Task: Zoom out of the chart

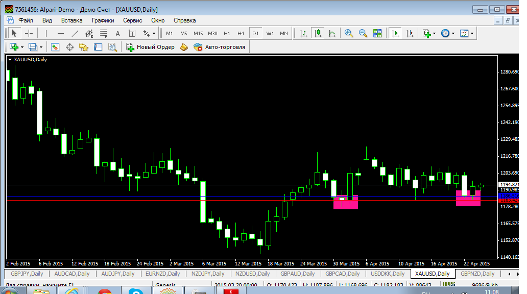Action: (363, 33)
